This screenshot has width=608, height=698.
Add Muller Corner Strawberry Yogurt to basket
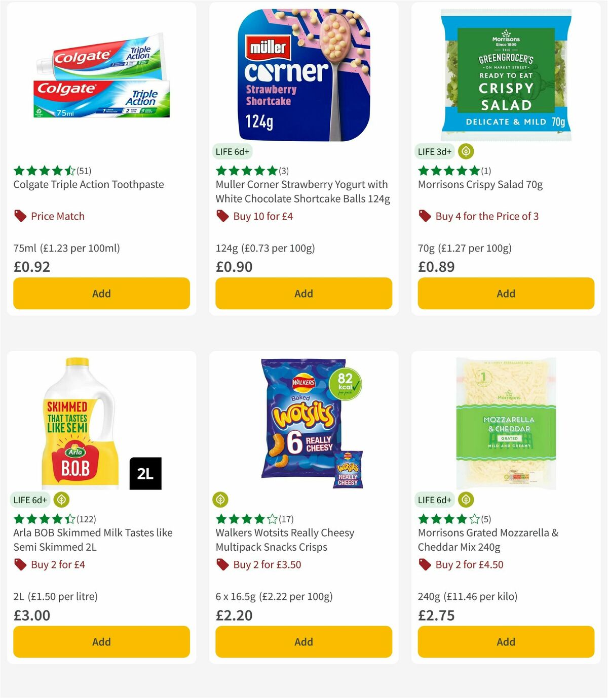pos(303,294)
